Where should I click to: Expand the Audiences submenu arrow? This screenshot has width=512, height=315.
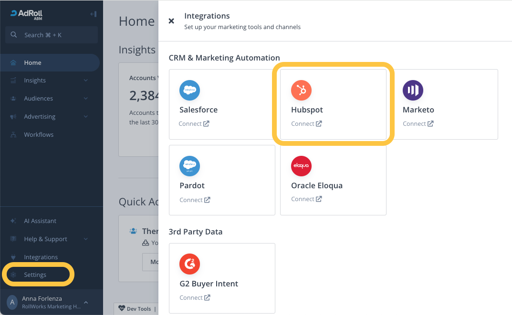86,99
